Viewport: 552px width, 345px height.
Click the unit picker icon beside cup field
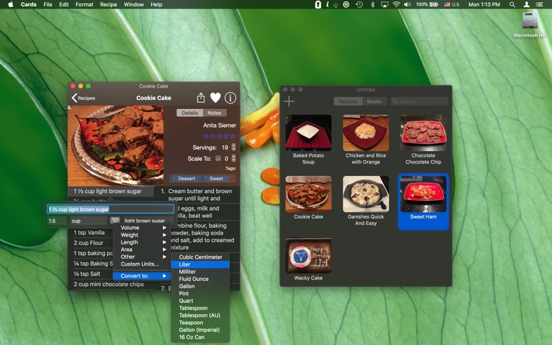tap(115, 221)
